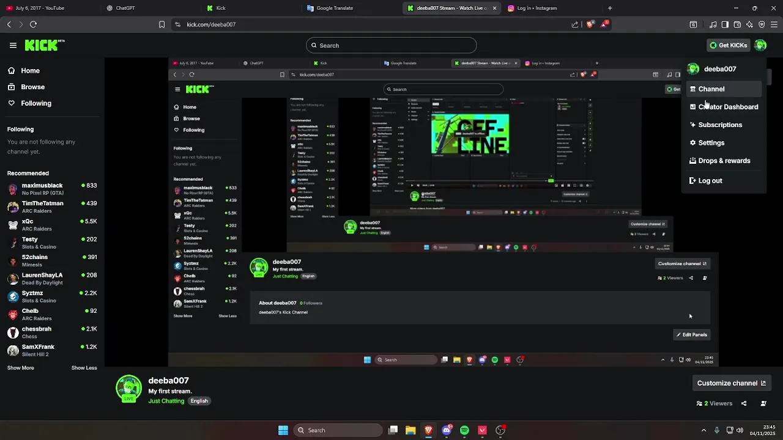The width and height of the screenshot is (783, 440).
Task: Open LaurenShayLA recommended channel
Action: [51, 279]
